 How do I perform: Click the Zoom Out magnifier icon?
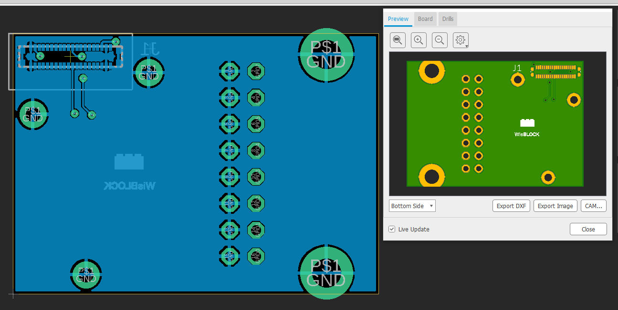(440, 40)
